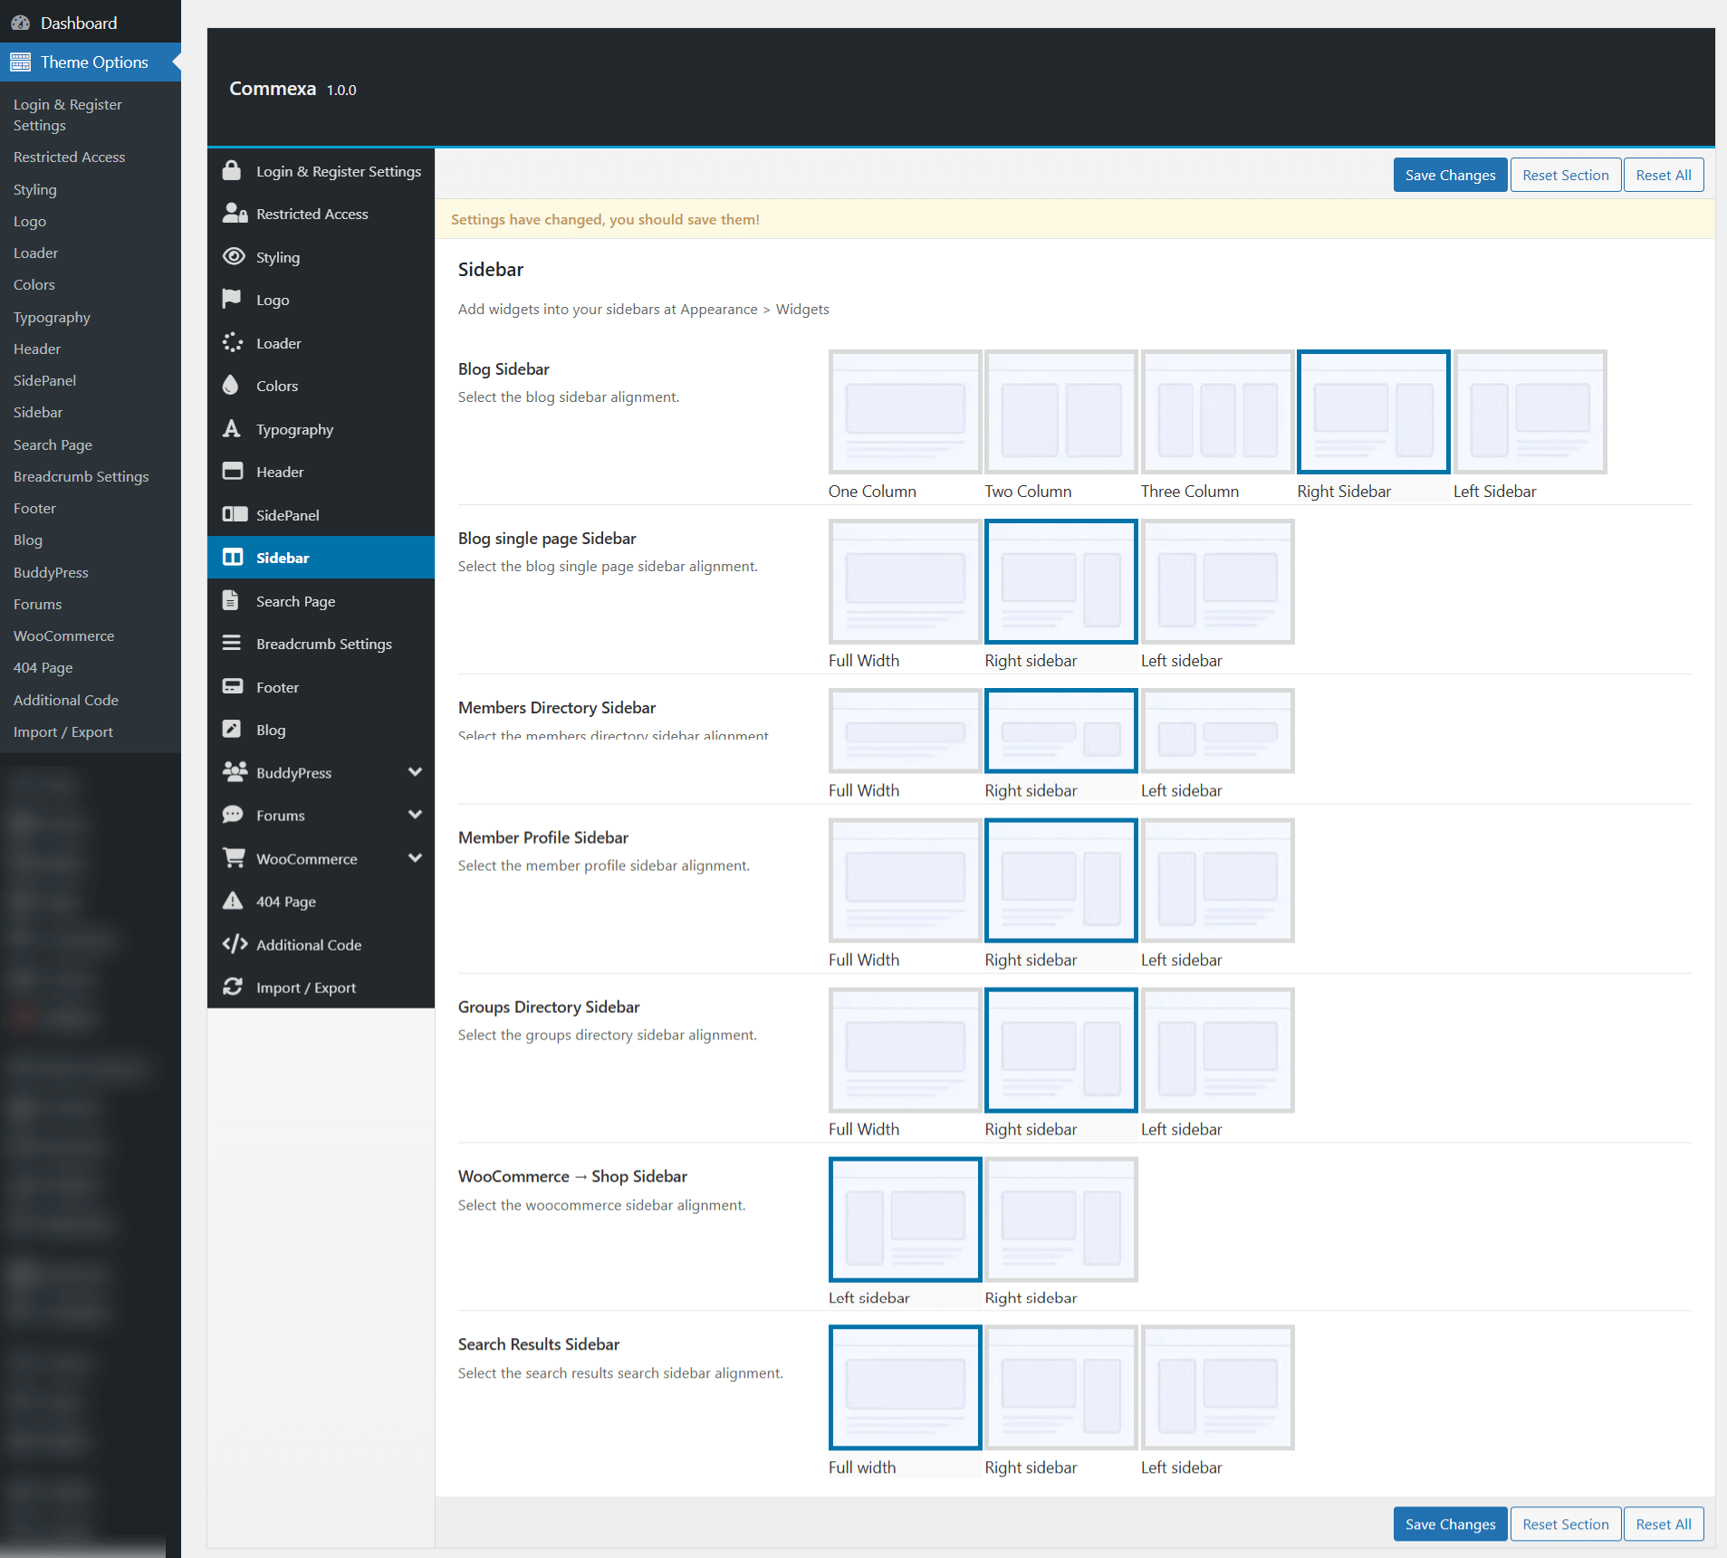
Task: Select Left sidebar thumbnail for Search Results Sidebar
Action: [1216, 1387]
